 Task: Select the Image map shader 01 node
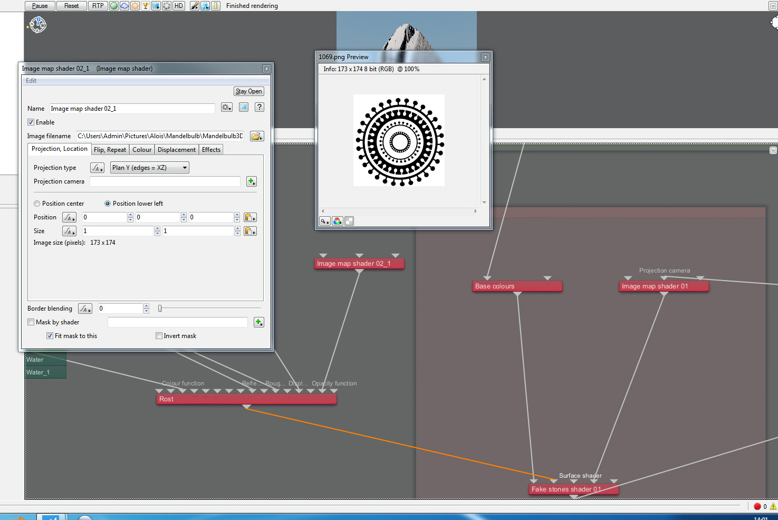(x=664, y=286)
